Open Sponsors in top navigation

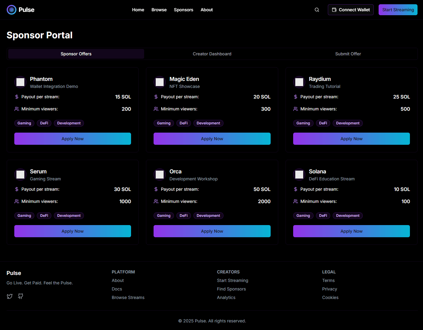[x=183, y=10]
